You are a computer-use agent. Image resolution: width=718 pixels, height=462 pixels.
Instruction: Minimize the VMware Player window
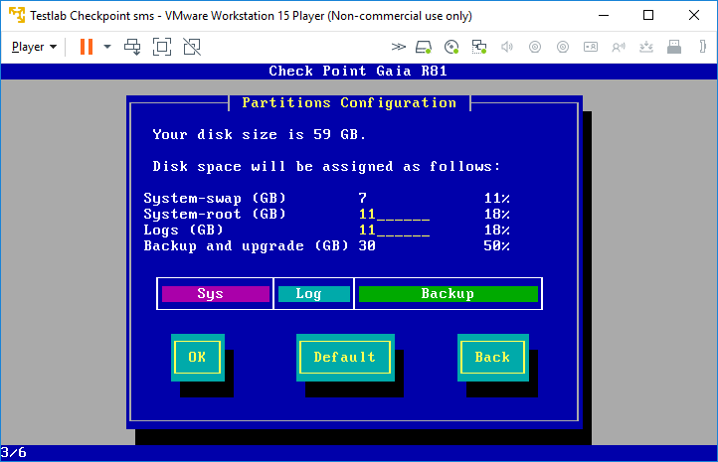(x=604, y=15)
